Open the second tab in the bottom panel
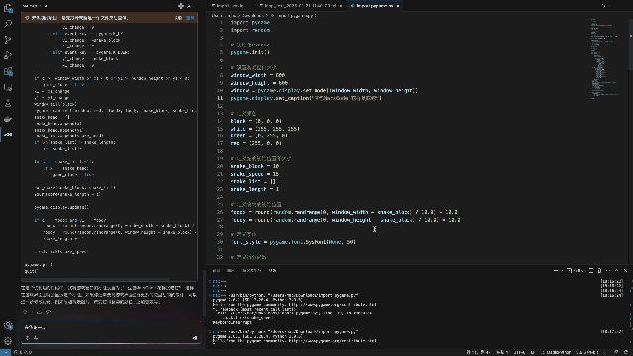The image size is (633, 356). [x=230, y=270]
